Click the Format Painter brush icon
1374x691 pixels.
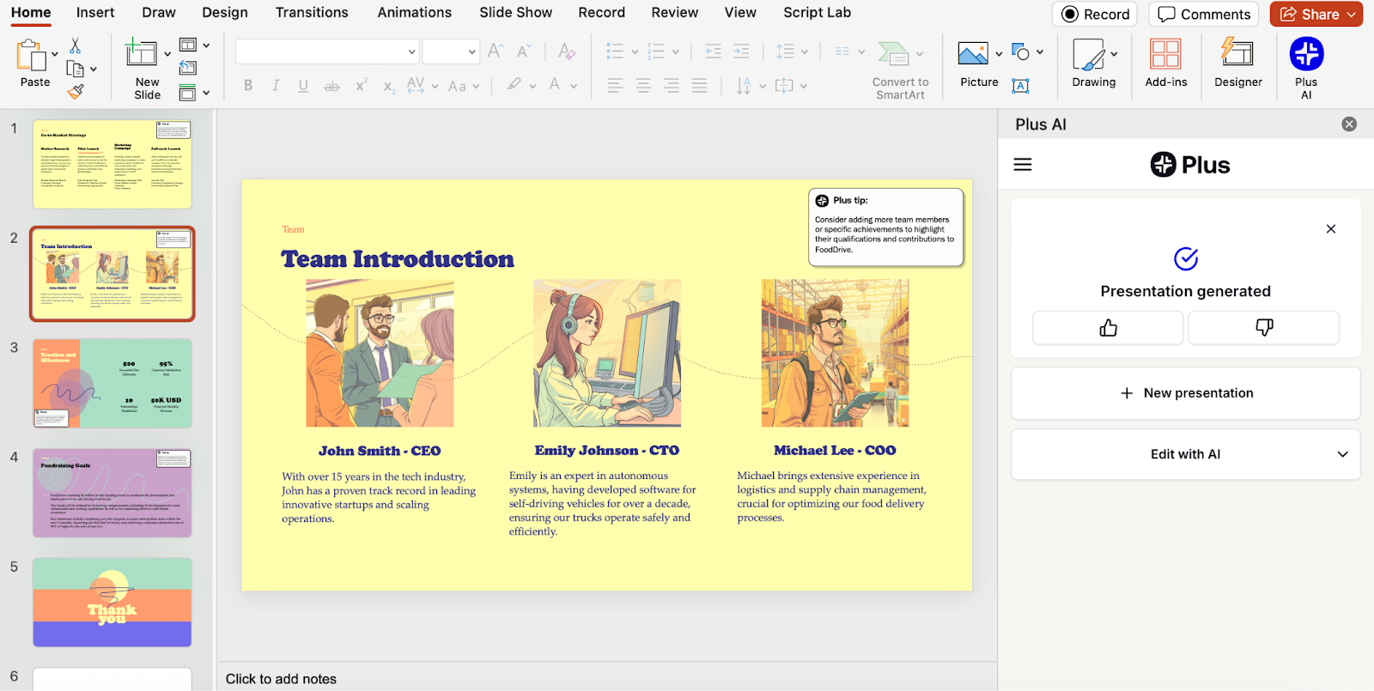76,91
